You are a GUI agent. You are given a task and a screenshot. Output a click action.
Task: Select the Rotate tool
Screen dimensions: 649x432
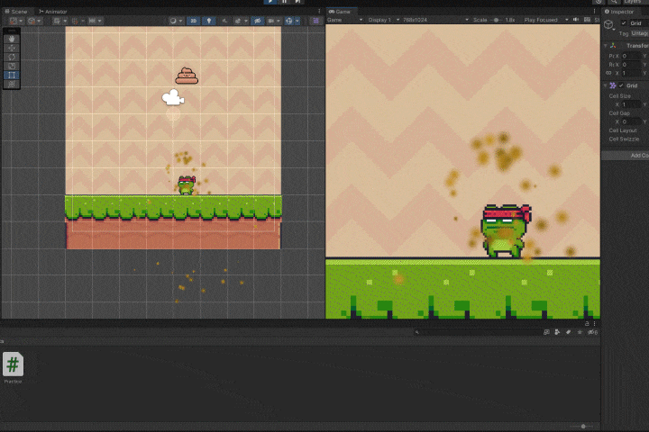(x=12, y=57)
